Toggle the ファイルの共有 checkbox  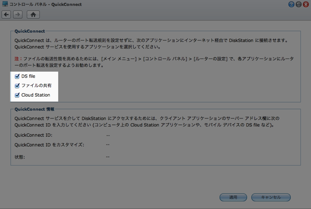point(17,86)
